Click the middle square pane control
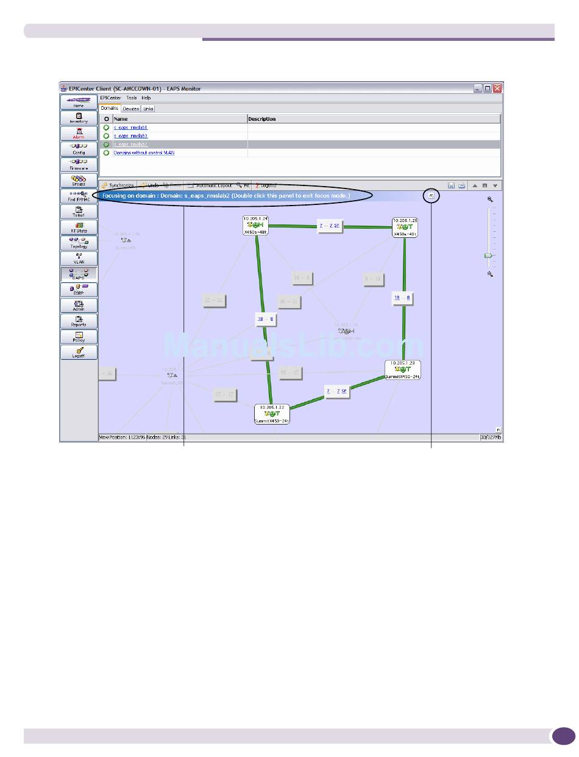The image size is (579, 757). 485,185
